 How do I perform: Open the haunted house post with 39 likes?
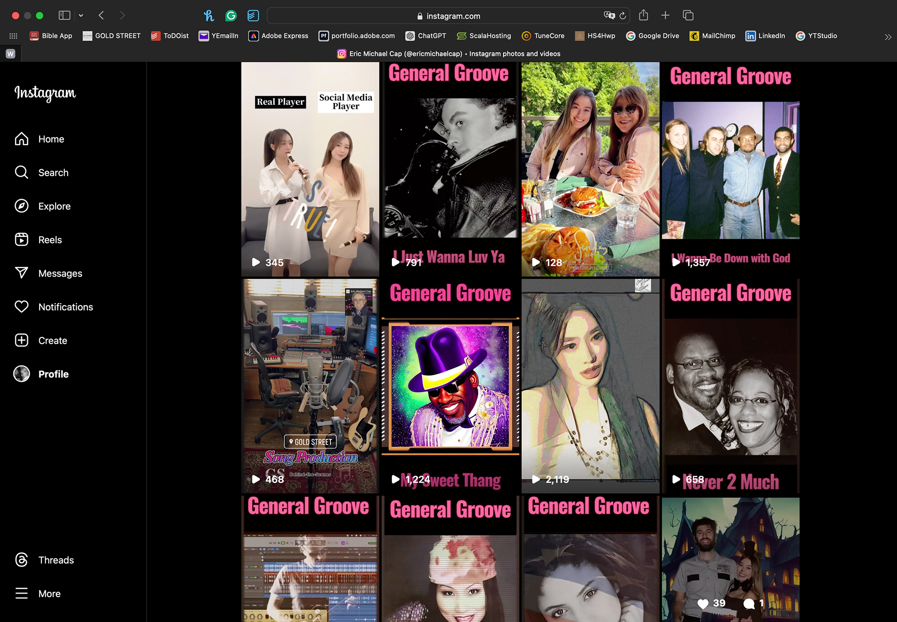(x=731, y=559)
